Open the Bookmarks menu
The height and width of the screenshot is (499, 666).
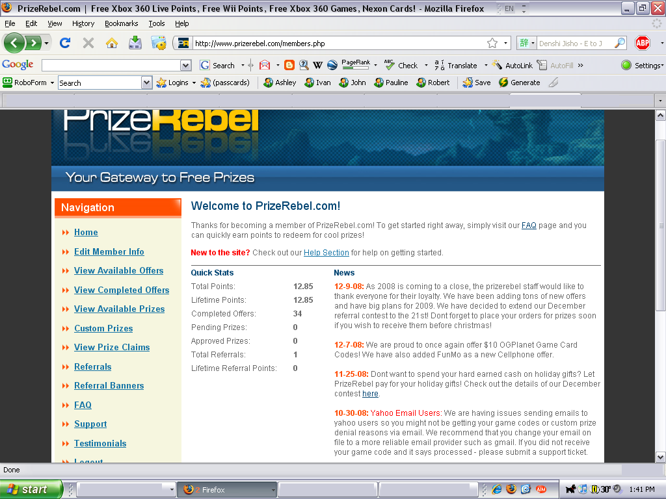click(x=121, y=23)
